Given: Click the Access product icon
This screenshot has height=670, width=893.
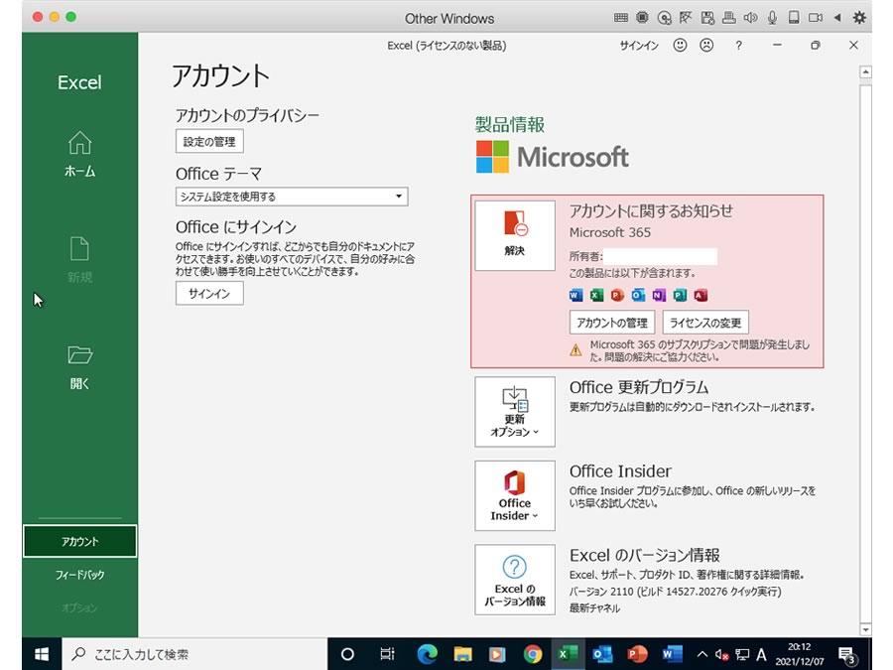Looking at the screenshot, I should pos(701,295).
